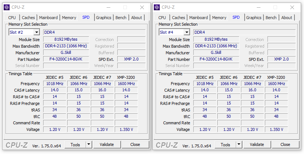Image resolution: width=304 pixels, height=154 pixels.
Task: Open Tools dropdown arrow in the Slot #2 window
Action: pyautogui.click(x=89, y=144)
